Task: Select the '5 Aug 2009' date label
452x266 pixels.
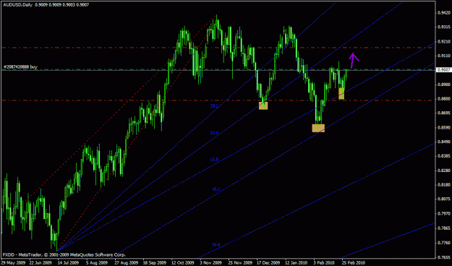Action: point(97,263)
